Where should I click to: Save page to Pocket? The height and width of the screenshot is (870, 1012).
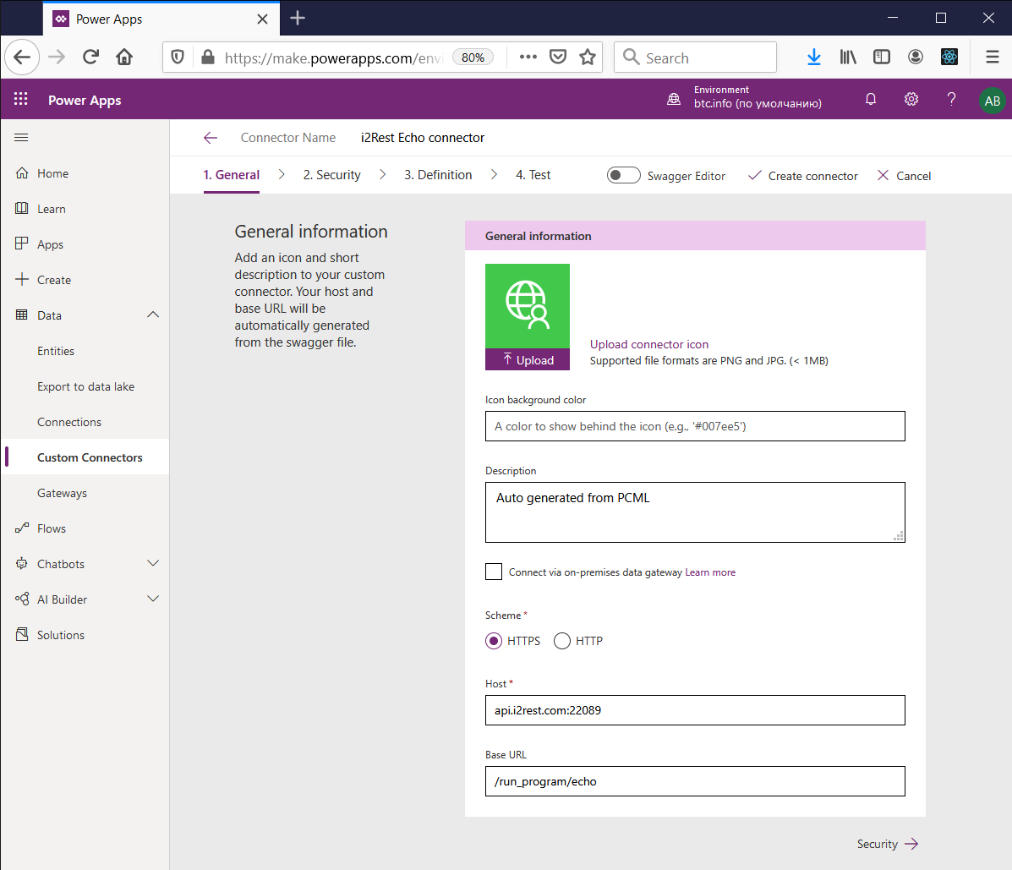pos(558,57)
